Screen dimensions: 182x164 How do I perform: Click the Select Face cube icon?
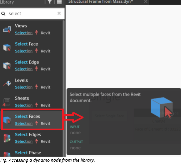pyautogui.click(x=7, y=47)
